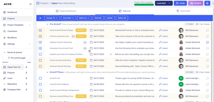Uncheck Fill Out Customer Intake checkbox
This screenshot has width=214, height=102.
click(40, 36)
